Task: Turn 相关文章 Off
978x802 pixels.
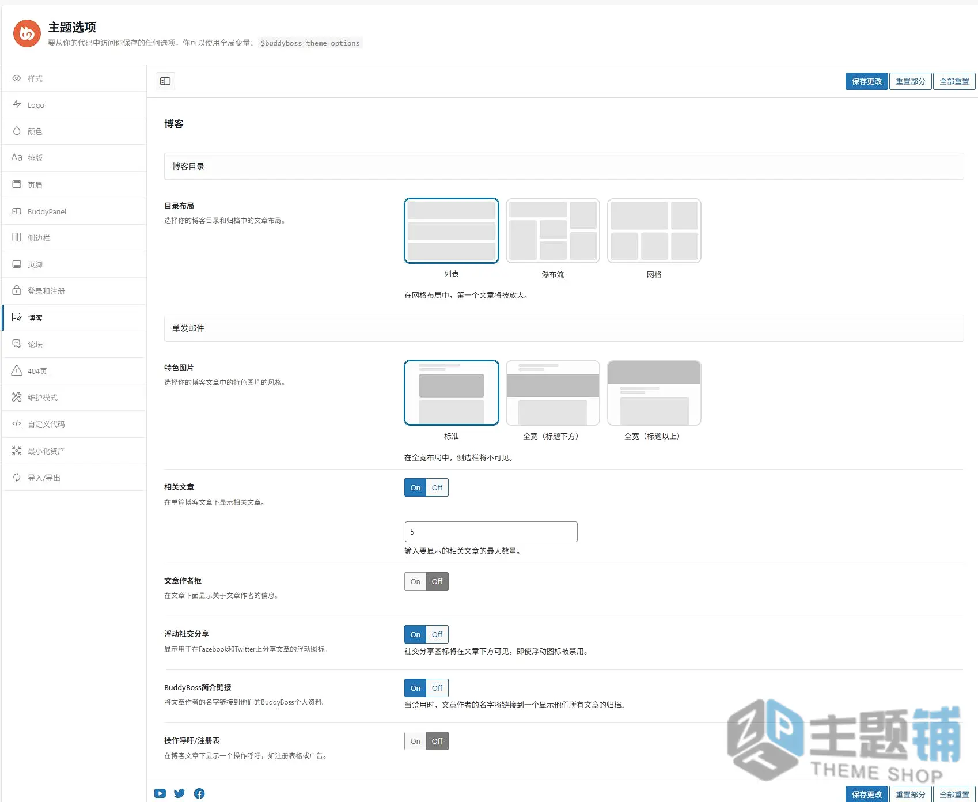Action: 437,487
